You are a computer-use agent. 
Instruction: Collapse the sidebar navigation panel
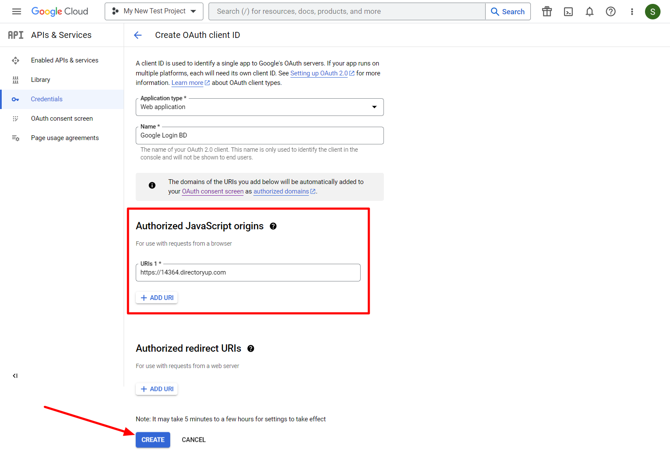15,376
